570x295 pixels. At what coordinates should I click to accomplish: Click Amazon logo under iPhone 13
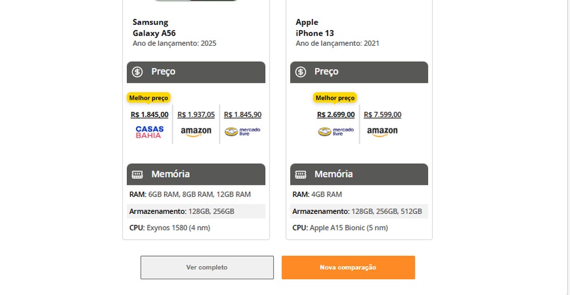click(x=382, y=132)
